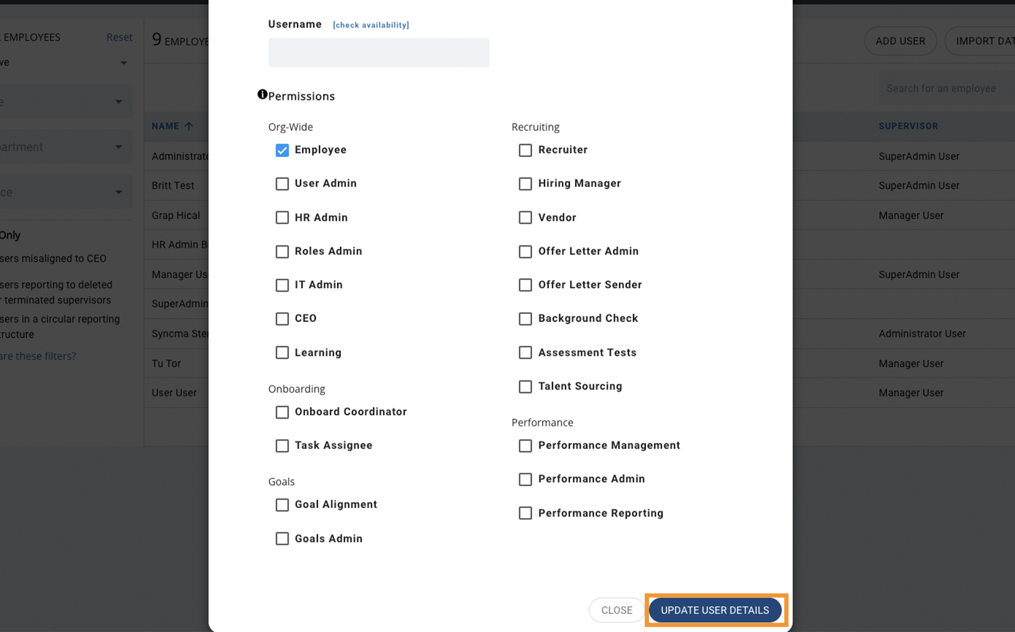Click the check availability link
1015x632 pixels.
tap(371, 25)
